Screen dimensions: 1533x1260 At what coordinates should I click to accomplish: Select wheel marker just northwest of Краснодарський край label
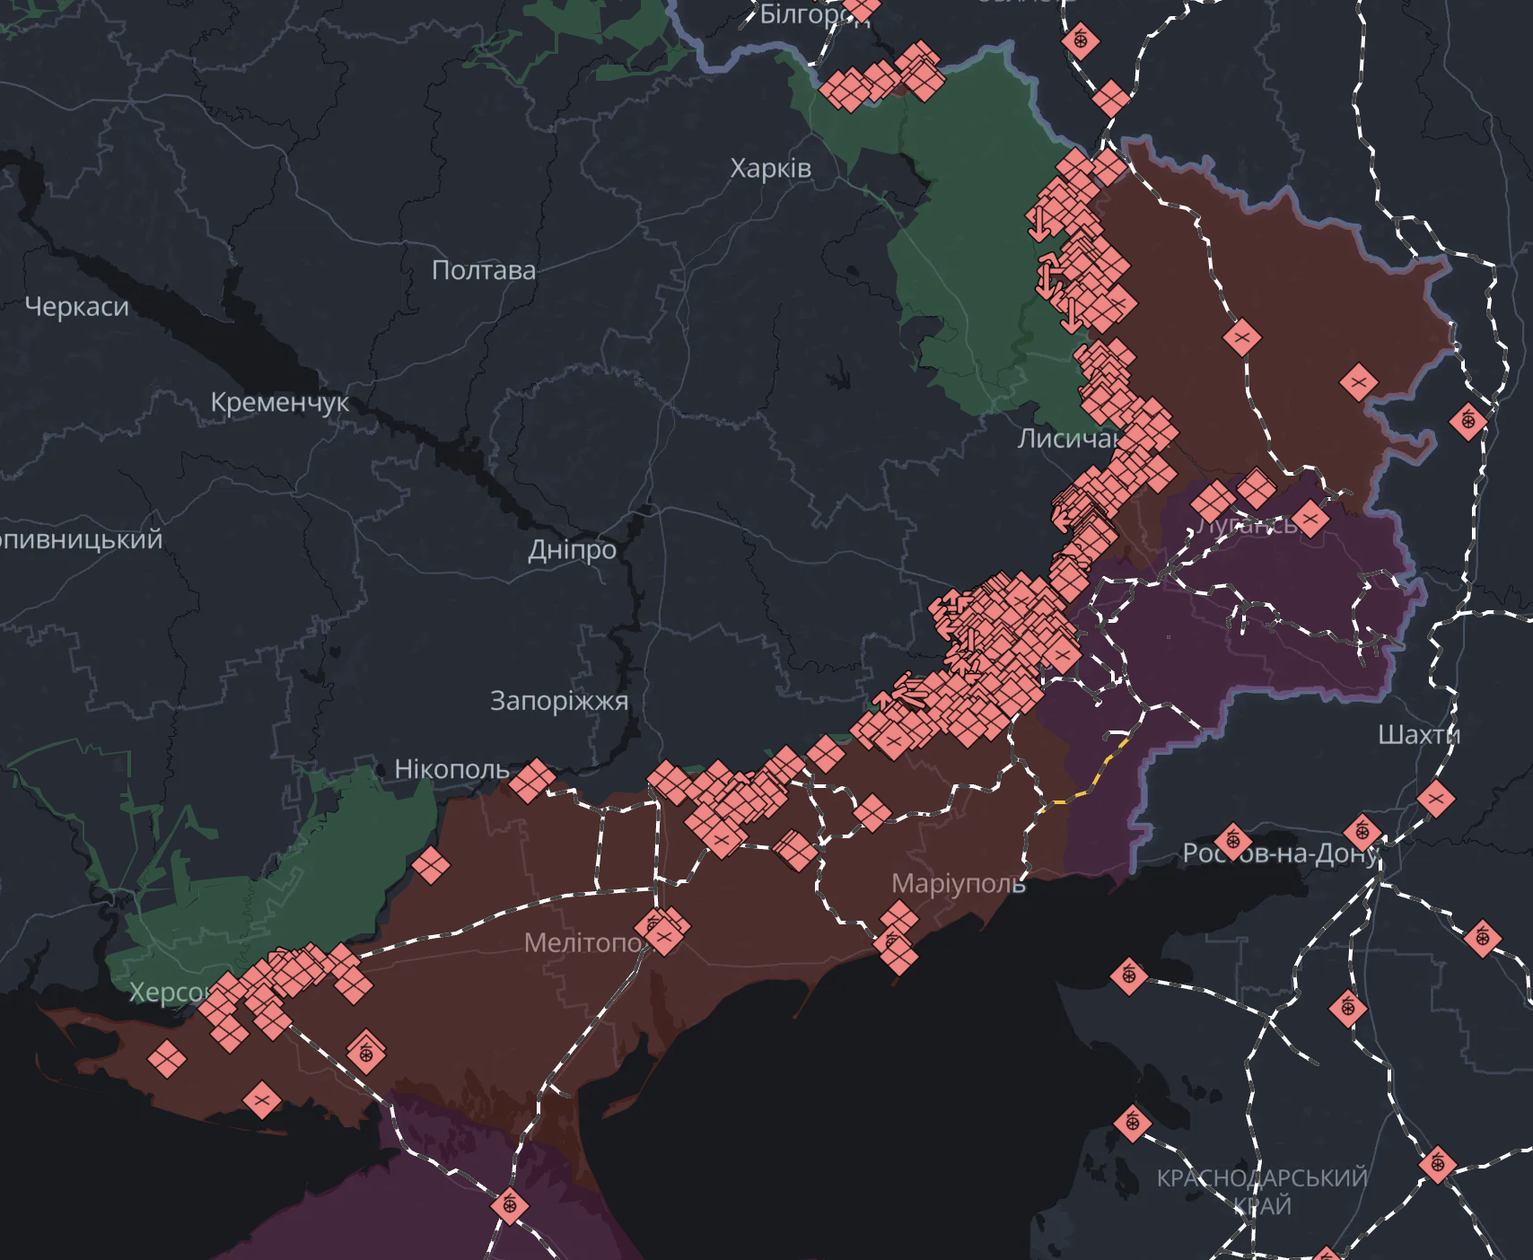[x=1132, y=1123]
